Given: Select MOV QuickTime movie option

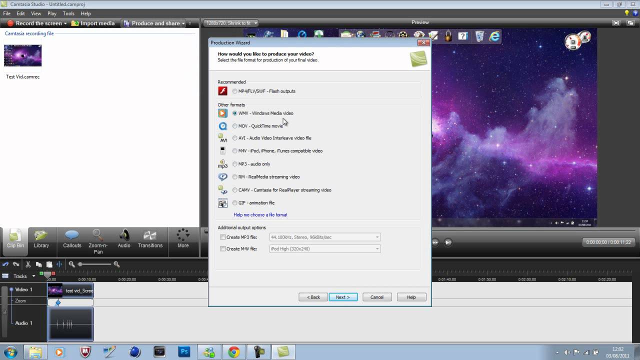Looking at the screenshot, I should pyautogui.click(x=234, y=126).
